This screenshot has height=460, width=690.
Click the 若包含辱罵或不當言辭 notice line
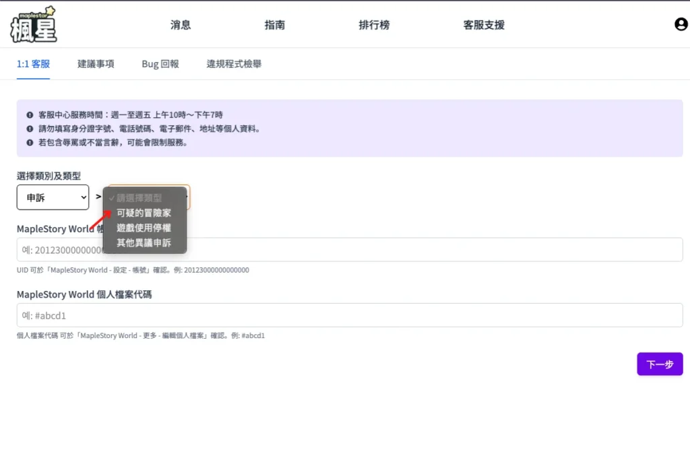[114, 143]
